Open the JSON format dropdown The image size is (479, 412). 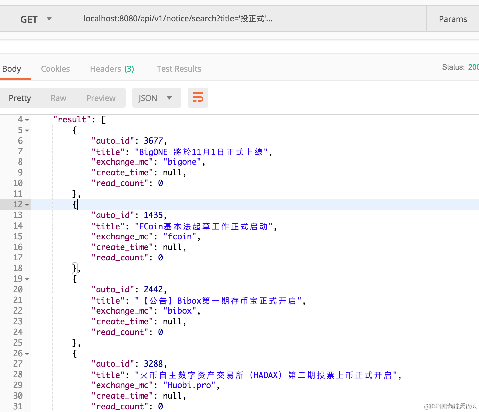coord(157,98)
